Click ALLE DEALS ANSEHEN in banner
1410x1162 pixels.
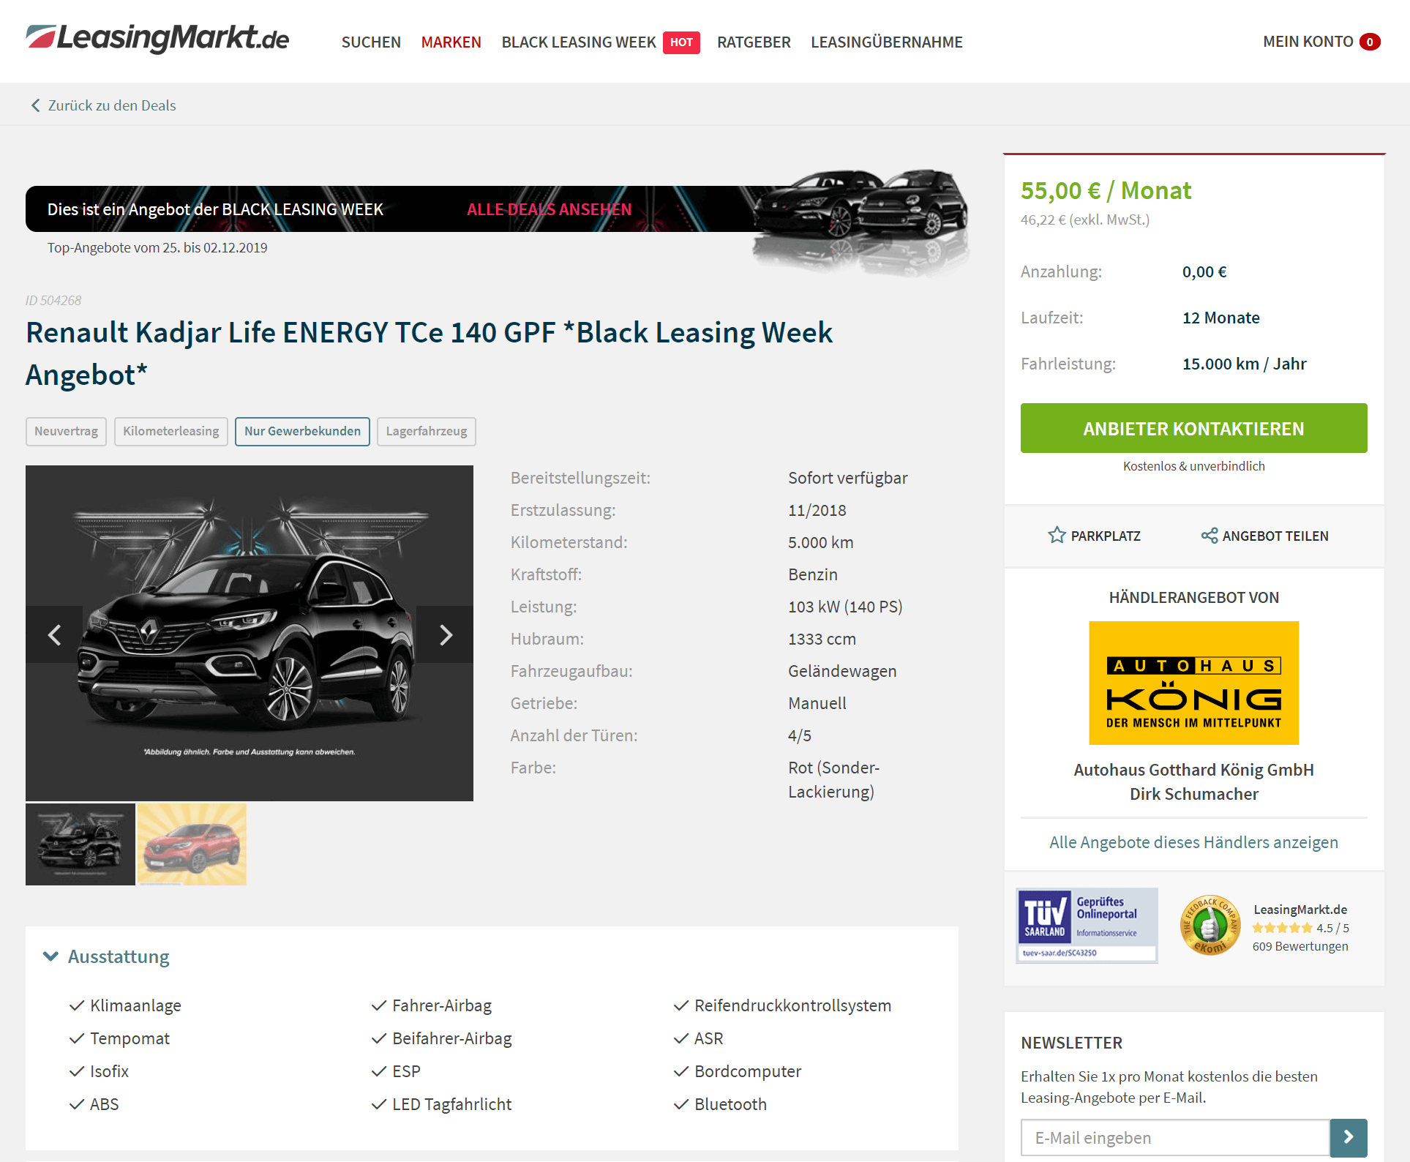[549, 209]
